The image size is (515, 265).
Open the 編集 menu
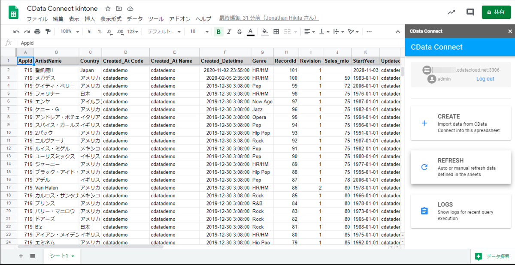pos(58,19)
